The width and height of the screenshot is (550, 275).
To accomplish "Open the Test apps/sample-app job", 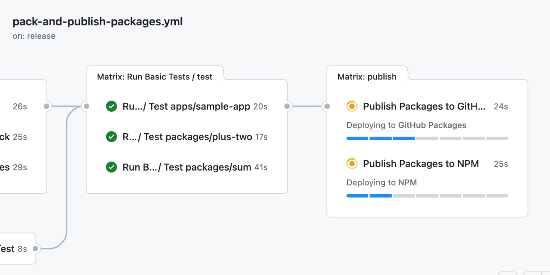I will [186, 106].
